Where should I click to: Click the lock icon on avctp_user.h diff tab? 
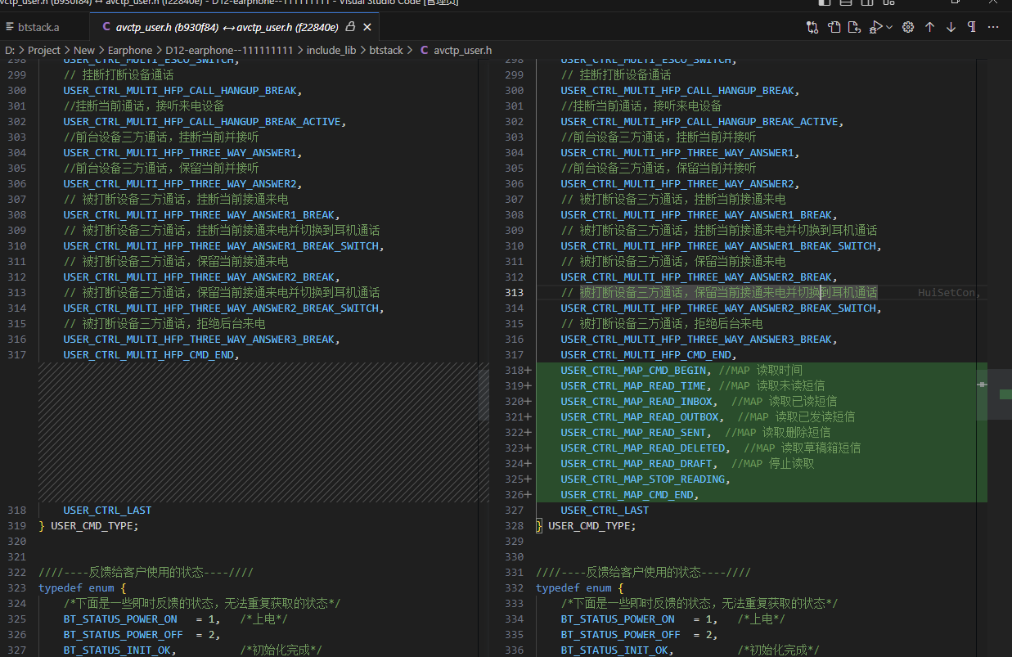[x=350, y=27]
